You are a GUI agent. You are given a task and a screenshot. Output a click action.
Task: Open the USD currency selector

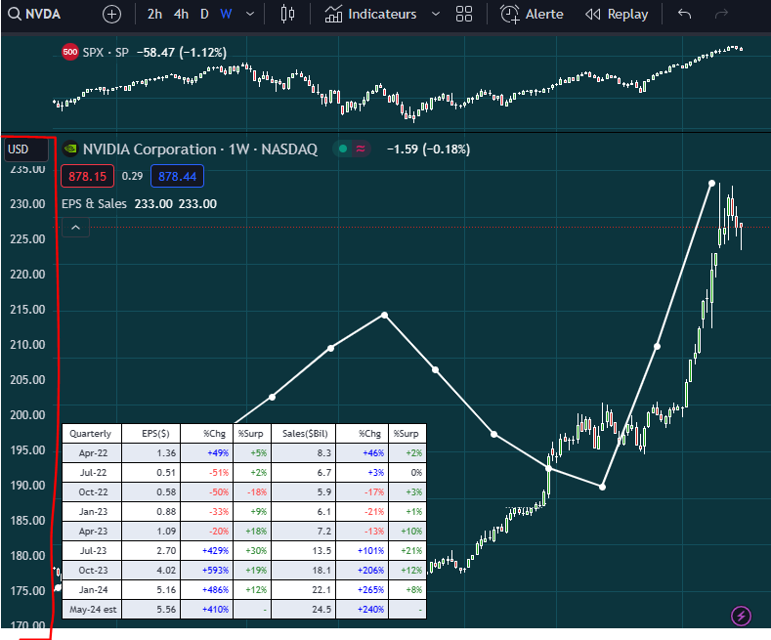[26, 149]
